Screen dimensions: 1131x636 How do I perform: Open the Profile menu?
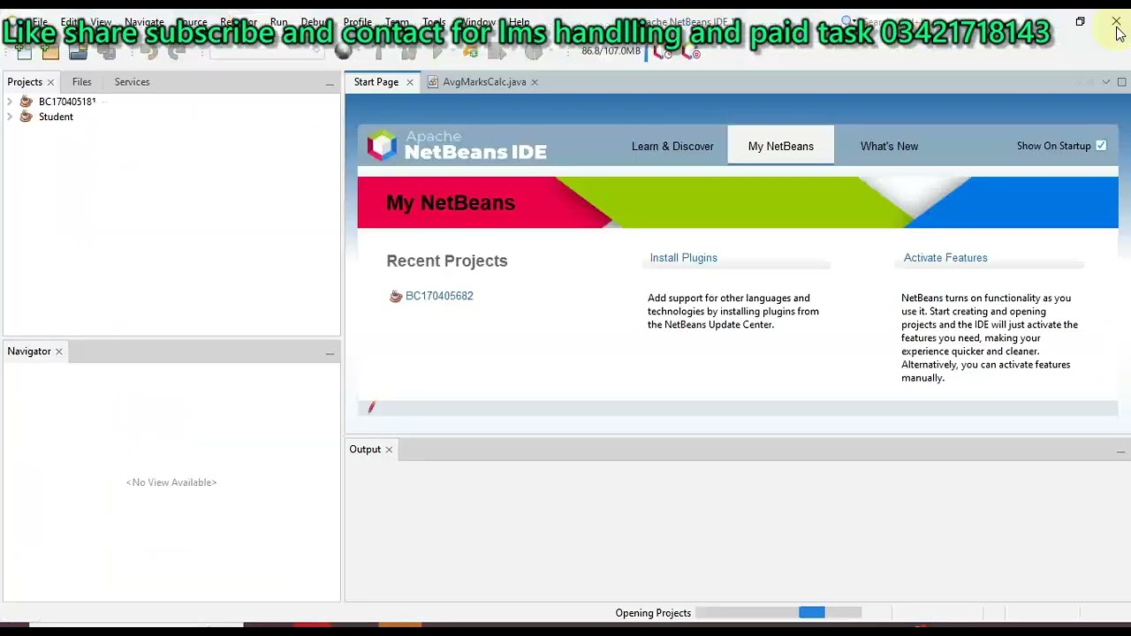[x=357, y=22]
